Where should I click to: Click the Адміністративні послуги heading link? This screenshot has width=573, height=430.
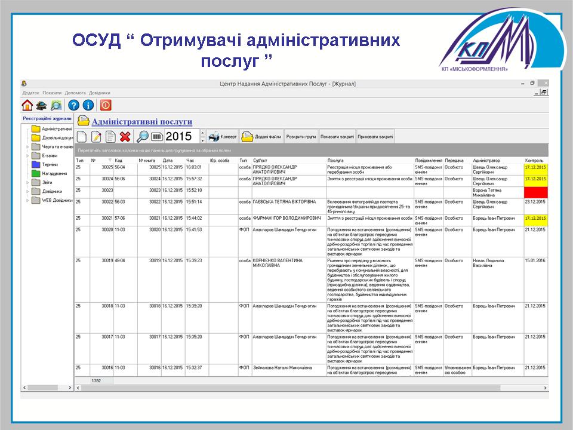pos(142,121)
